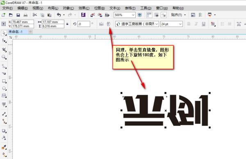Viewport: 246px width, 159px height.
Task: Select the Rectangle tool
Action: (x=4, y=81)
